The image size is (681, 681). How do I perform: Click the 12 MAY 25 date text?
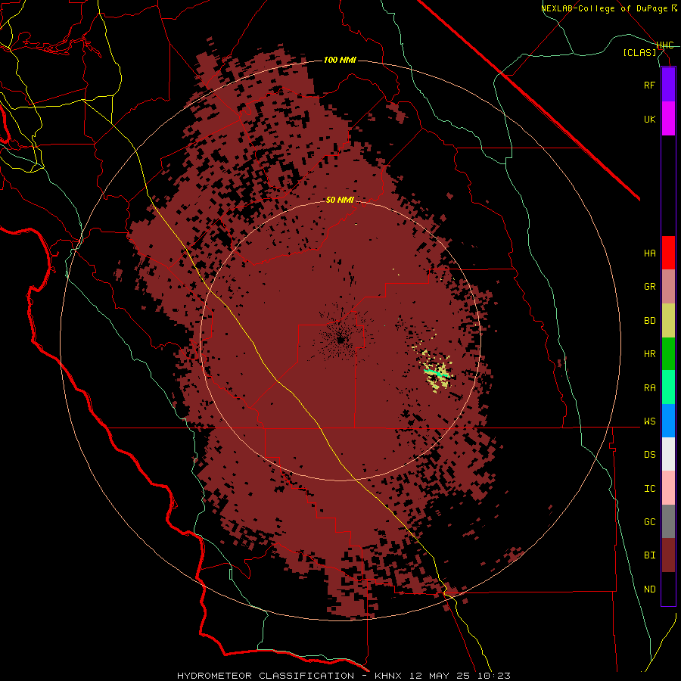tap(438, 676)
